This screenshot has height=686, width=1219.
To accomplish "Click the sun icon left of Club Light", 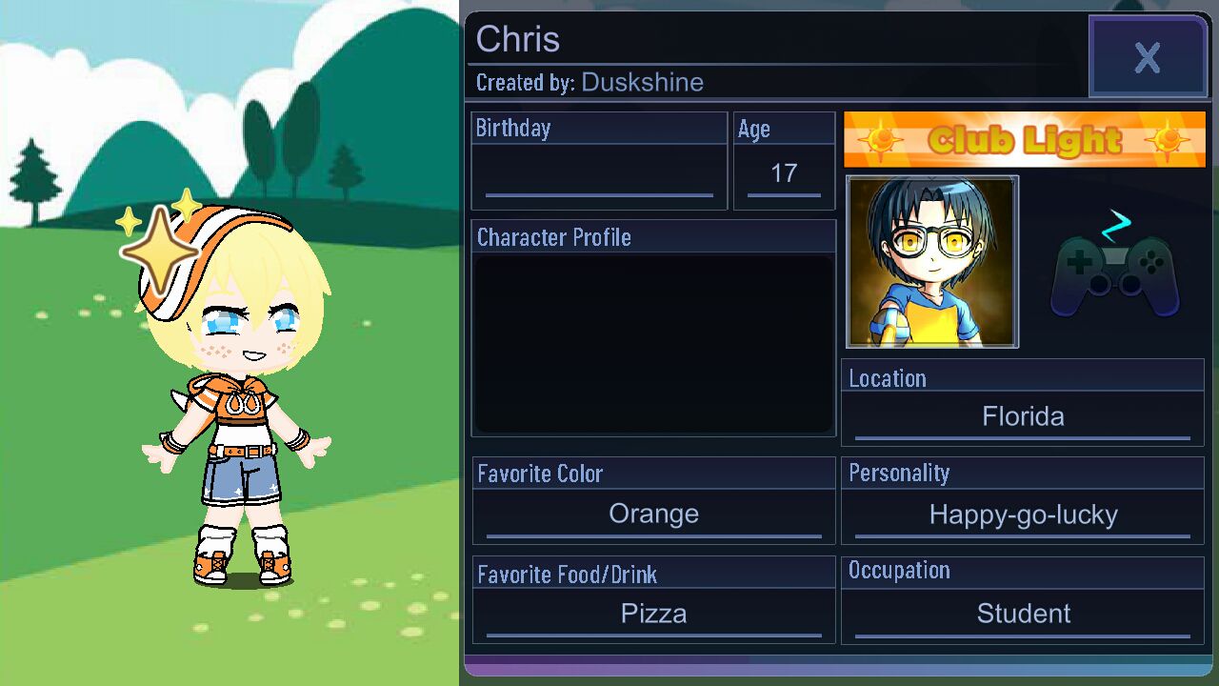I will tap(880, 141).
